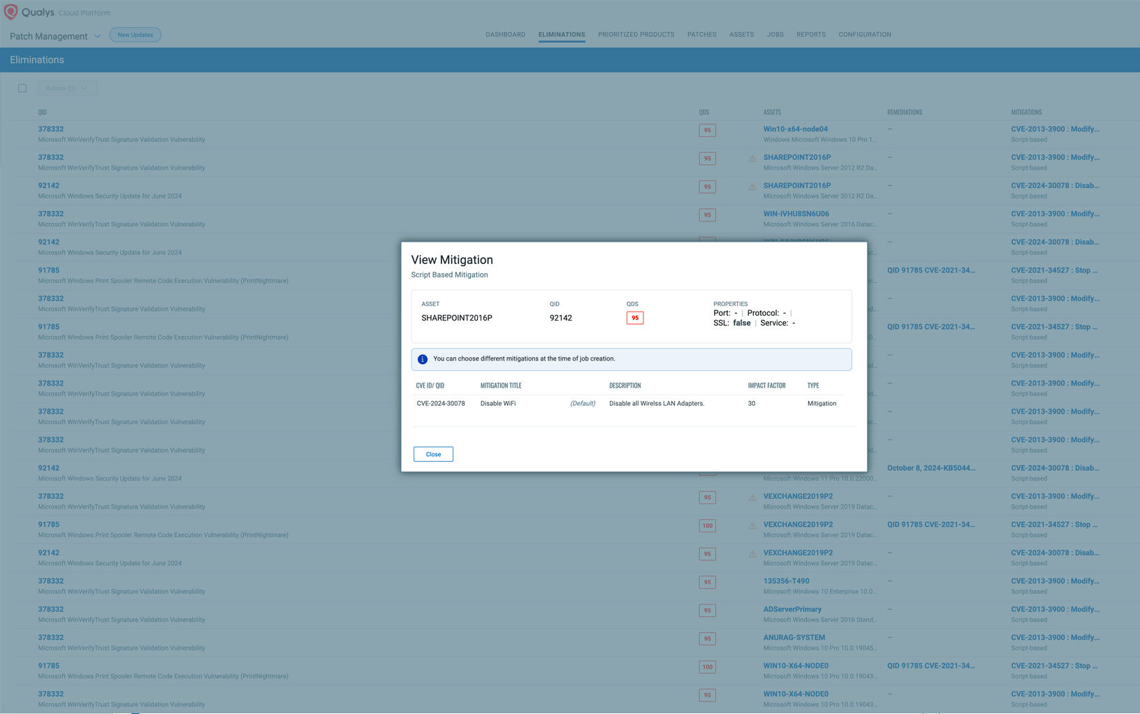Click the Qualys logo icon
Viewport: 1140px width, 714px height.
pyautogui.click(x=10, y=13)
